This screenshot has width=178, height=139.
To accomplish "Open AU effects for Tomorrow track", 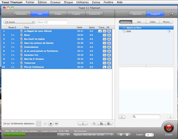I will click(x=109, y=63).
